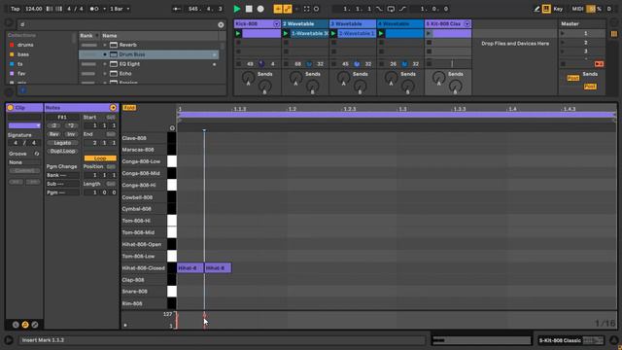This screenshot has height=350, width=622.
Task: Toggle the Punch-In switch
Action: coord(380,9)
